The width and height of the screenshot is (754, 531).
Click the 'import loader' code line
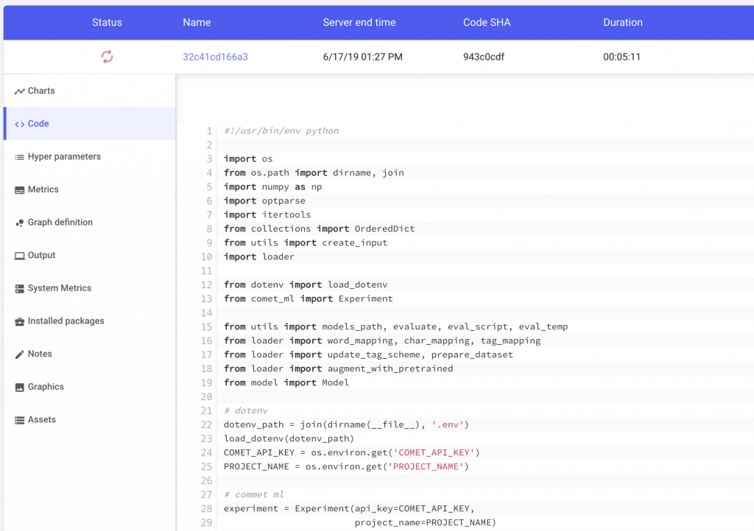point(258,257)
